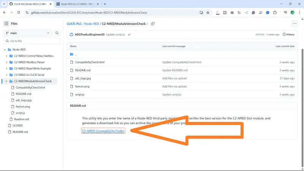
Task: Open 'Update CompatibiltyCheck.html' commit message
Action: [x=182, y=62]
